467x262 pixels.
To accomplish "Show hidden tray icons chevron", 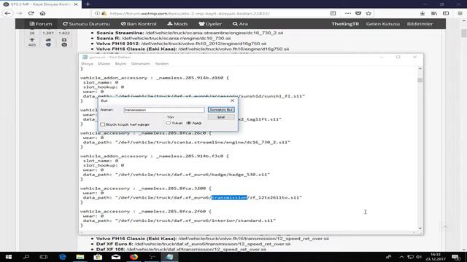I will tap(401, 257).
